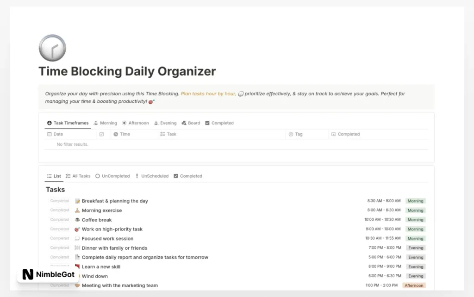Click the Date column header
This screenshot has height=297, width=474.
[x=55, y=134]
